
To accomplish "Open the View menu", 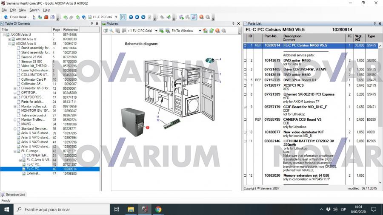I will tap(23, 10).
